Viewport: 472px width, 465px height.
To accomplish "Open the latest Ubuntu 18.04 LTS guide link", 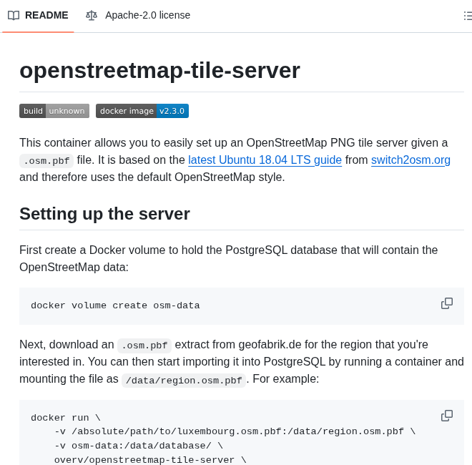I will click(x=265, y=160).
